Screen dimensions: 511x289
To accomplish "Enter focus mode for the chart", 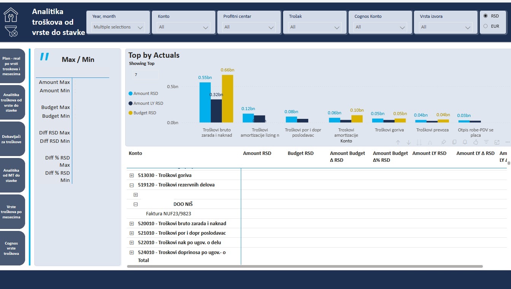I will coord(497,142).
